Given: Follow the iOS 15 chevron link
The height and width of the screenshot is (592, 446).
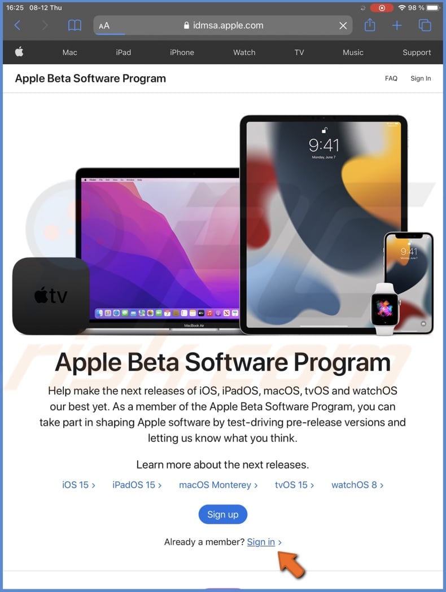Looking at the screenshot, I should [78, 485].
